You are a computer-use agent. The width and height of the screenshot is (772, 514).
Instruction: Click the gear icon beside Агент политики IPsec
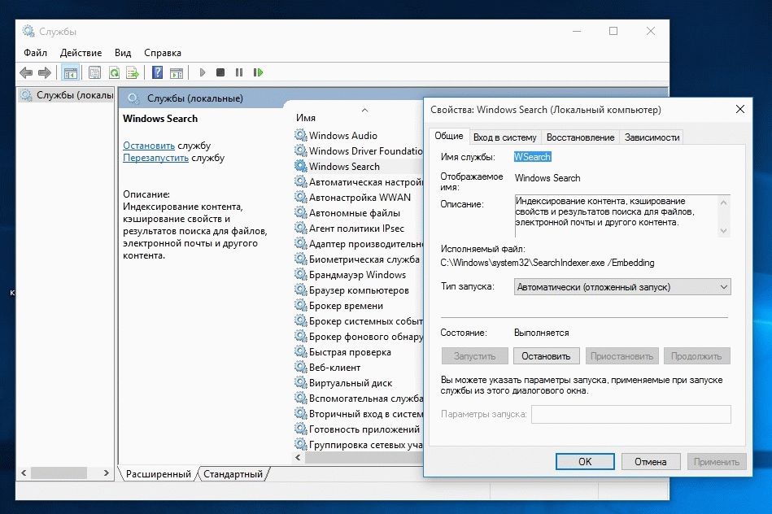point(300,228)
